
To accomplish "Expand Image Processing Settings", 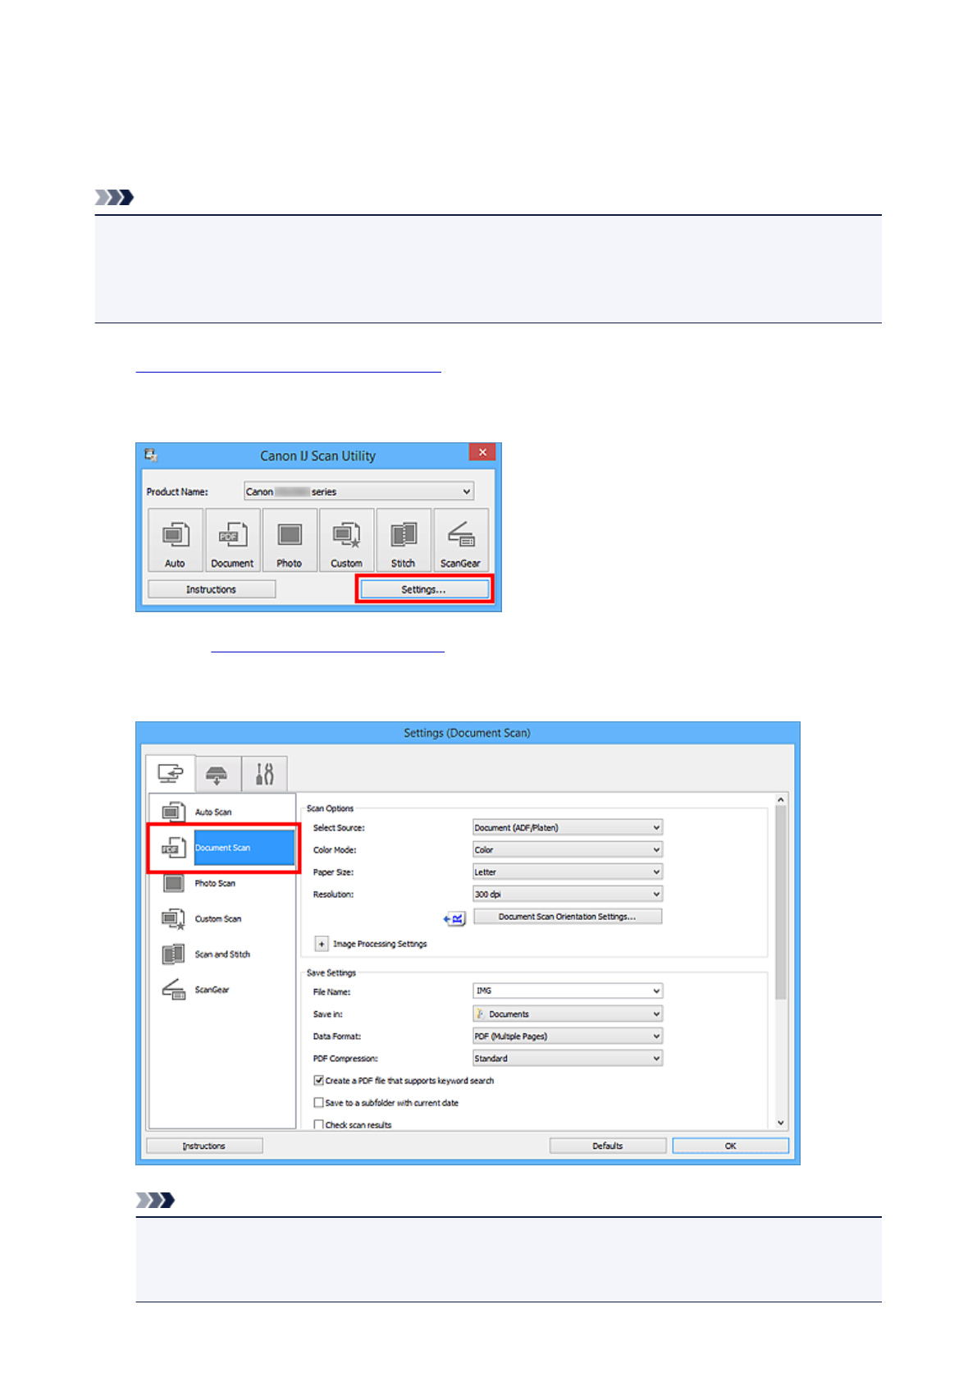I will click(x=322, y=945).
